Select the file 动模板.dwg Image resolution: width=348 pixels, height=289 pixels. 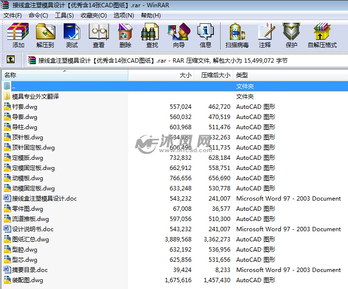pos(28,178)
